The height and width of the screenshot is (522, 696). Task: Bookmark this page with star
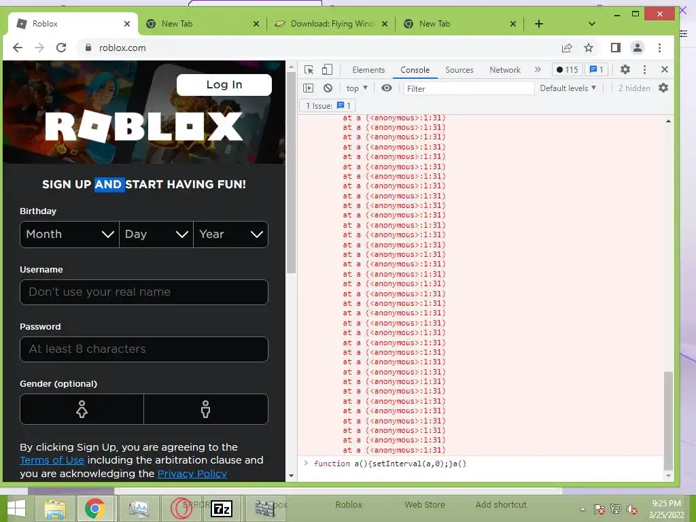click(589, 48)
